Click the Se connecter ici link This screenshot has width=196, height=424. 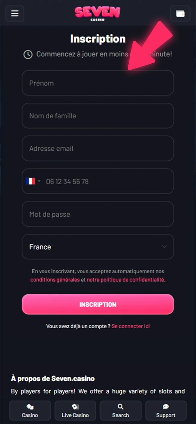pyautogui.click(x=130, y=326)
